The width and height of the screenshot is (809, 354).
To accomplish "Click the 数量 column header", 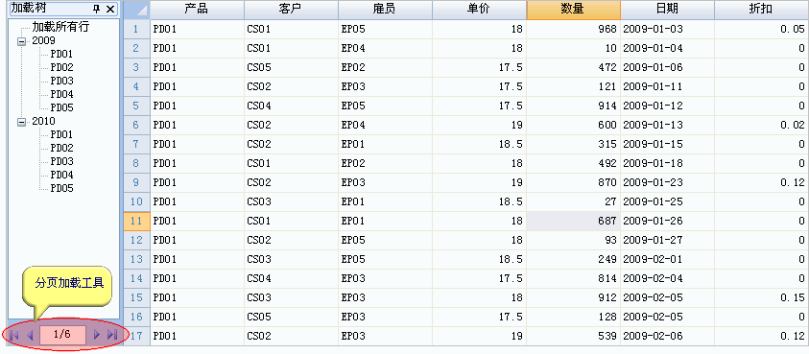I will 573,10.
